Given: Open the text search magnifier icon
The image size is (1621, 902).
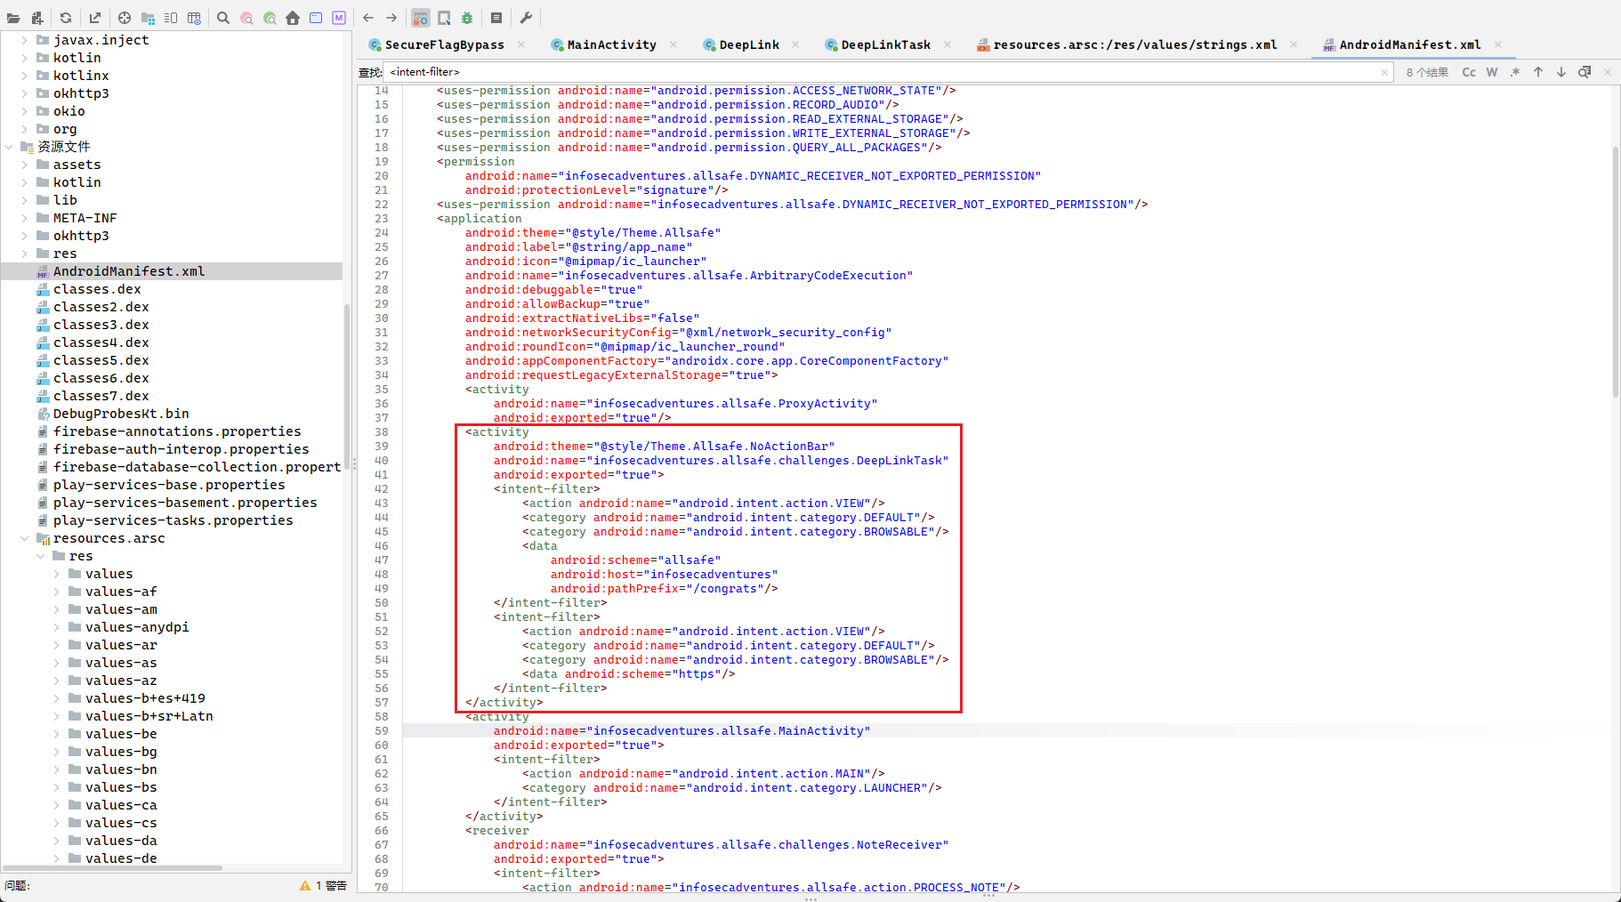Looking at the screenshot, I should click(223, 18).
